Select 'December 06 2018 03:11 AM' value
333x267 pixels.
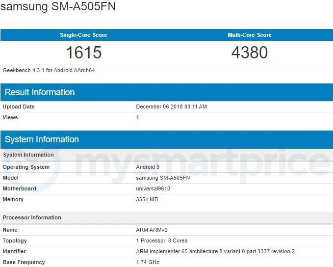171,107
